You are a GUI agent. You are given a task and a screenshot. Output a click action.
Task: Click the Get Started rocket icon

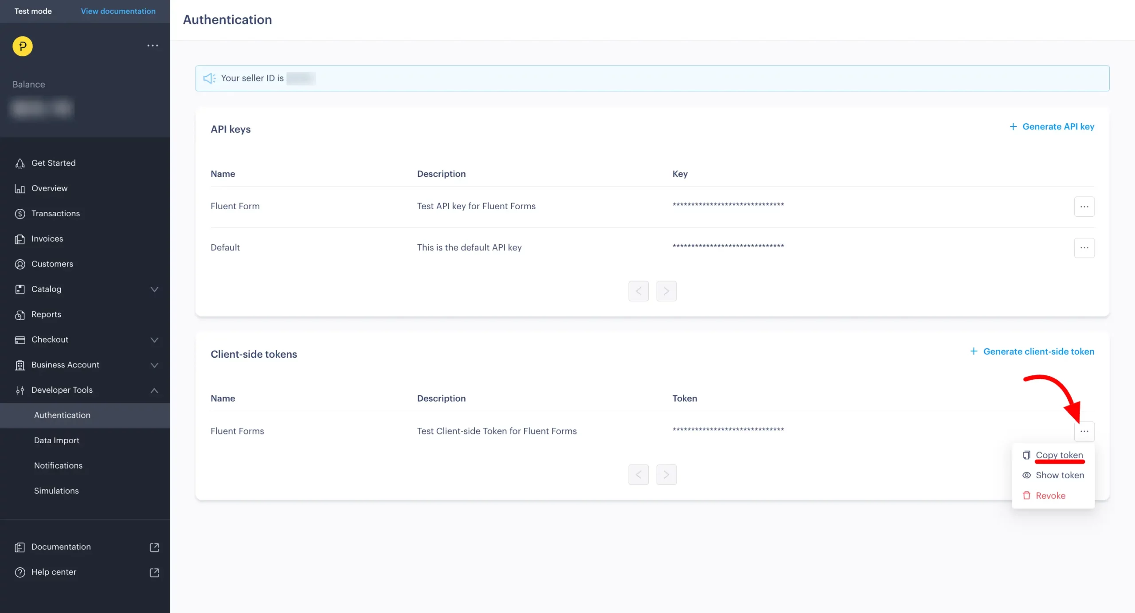20,164
